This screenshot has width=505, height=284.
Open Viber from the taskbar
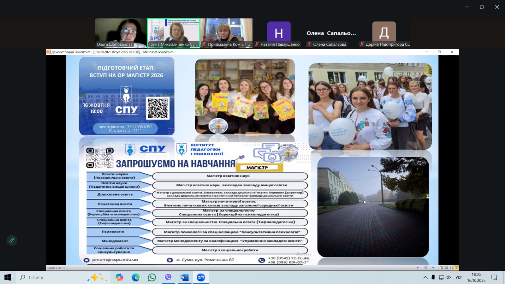tap(168, 277)
